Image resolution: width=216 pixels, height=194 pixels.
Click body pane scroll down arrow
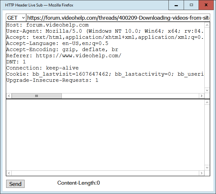tap(207, 167)
